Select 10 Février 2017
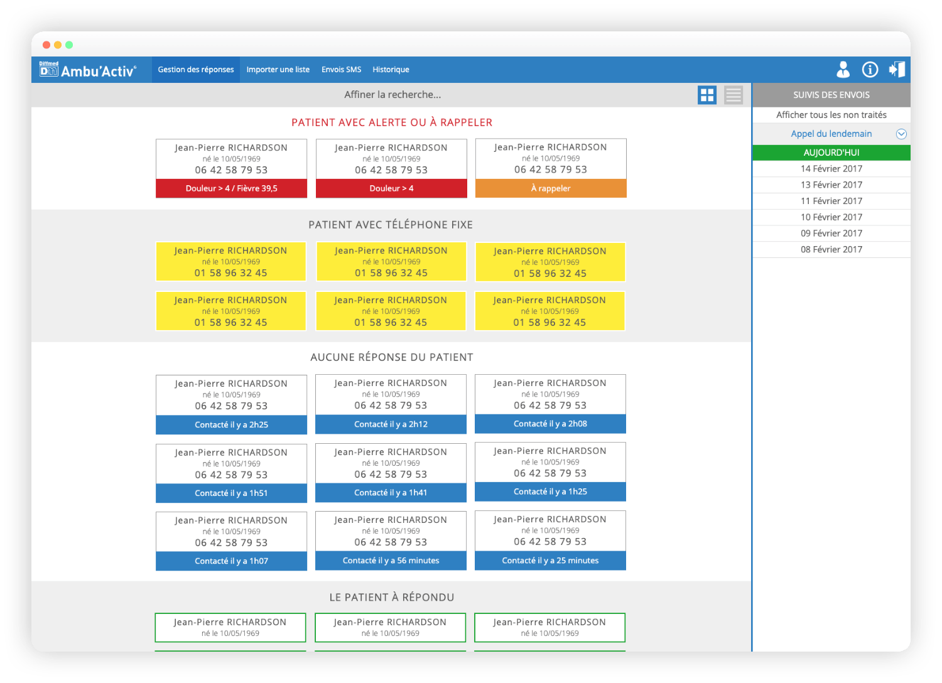Screen dimensions: 942x683 [831, 217]
